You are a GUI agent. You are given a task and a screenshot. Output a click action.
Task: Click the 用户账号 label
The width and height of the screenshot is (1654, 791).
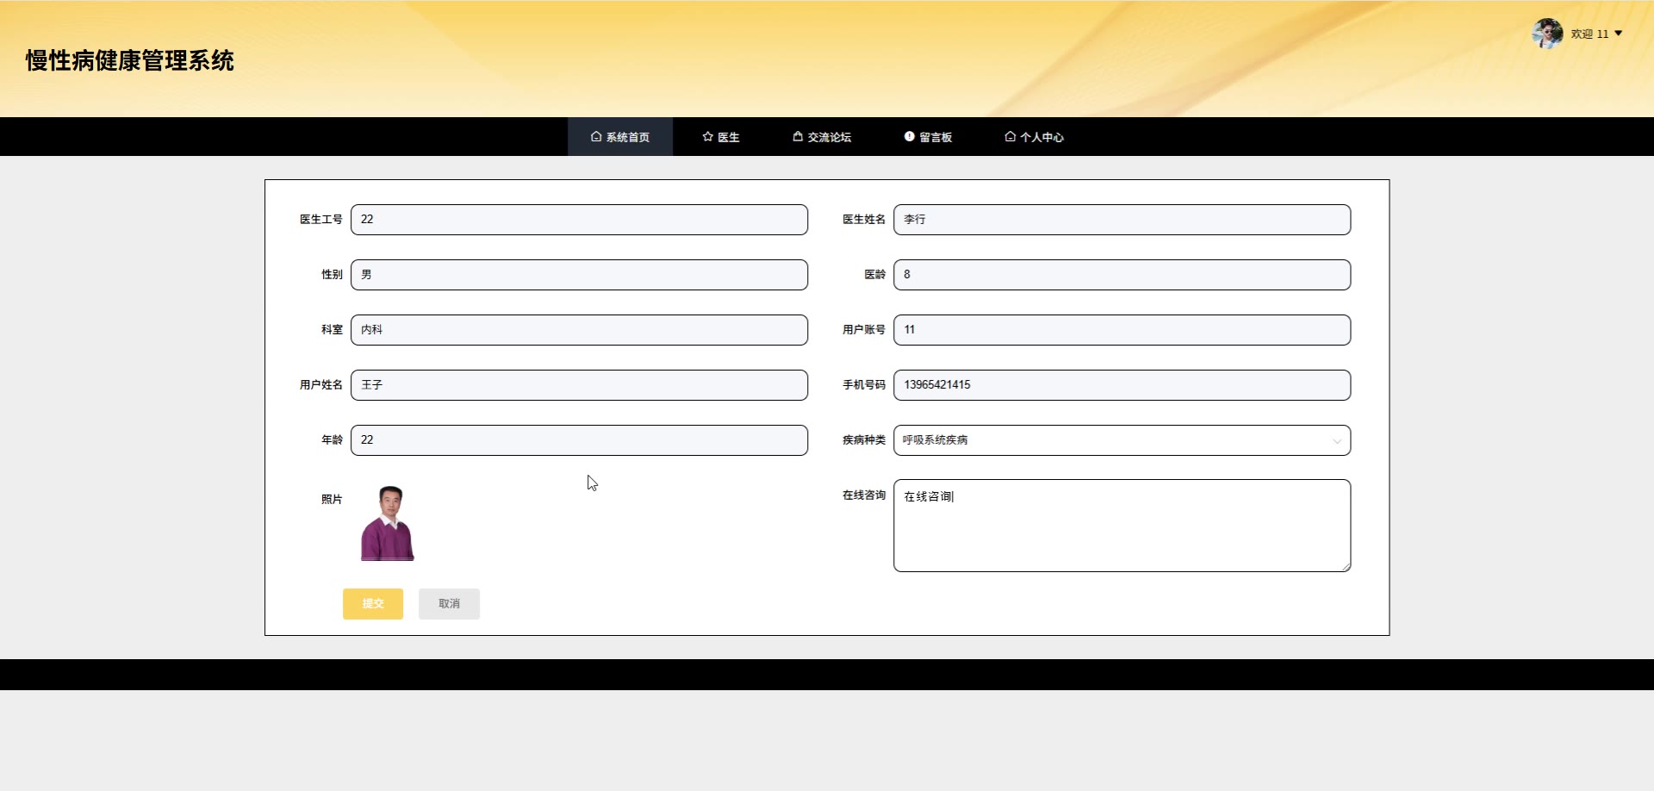tap(863, 330)
